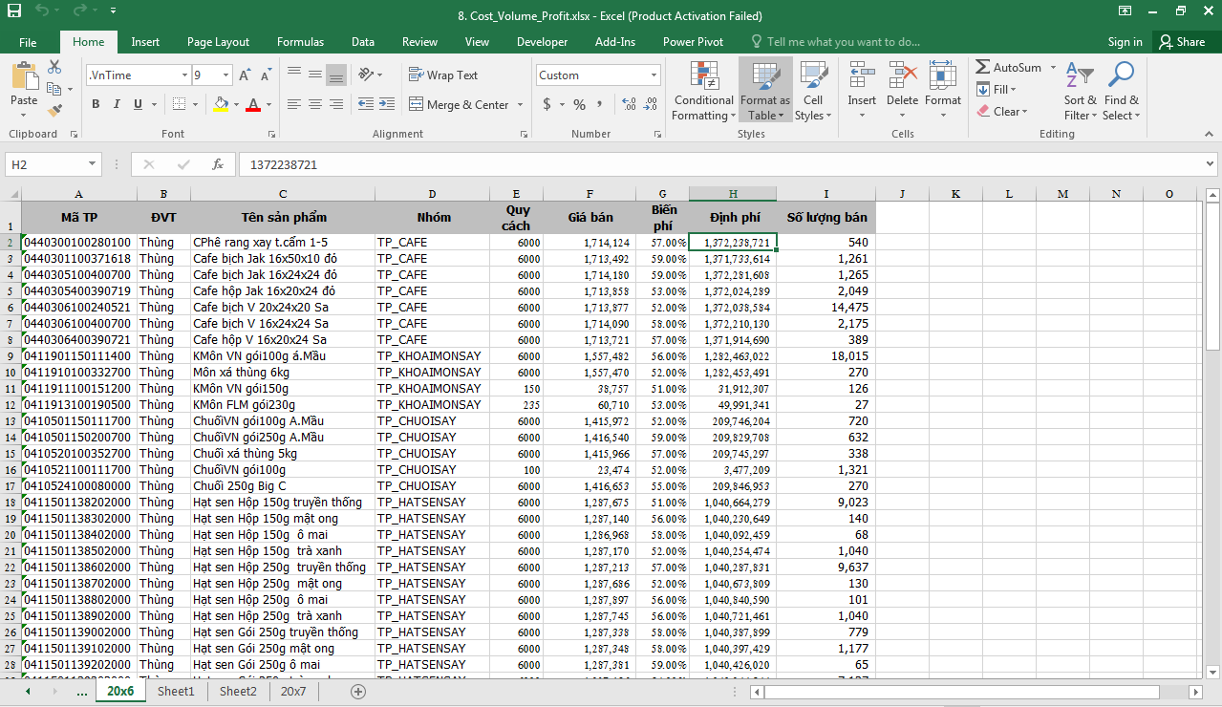Screen dimensions: 1222x707
Task: Open the font size dropdown
Action: (225, 75)
